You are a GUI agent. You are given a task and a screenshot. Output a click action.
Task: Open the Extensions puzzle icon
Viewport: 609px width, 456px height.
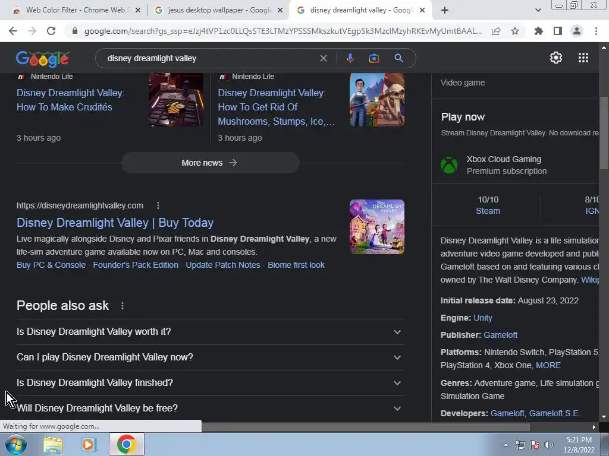(539, 31)
